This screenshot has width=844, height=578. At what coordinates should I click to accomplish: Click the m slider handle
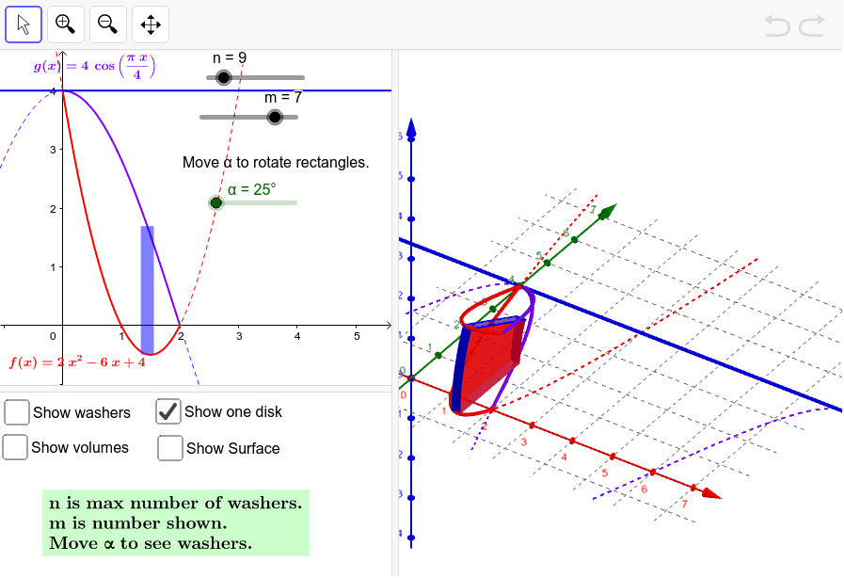[x=274, y=117]
